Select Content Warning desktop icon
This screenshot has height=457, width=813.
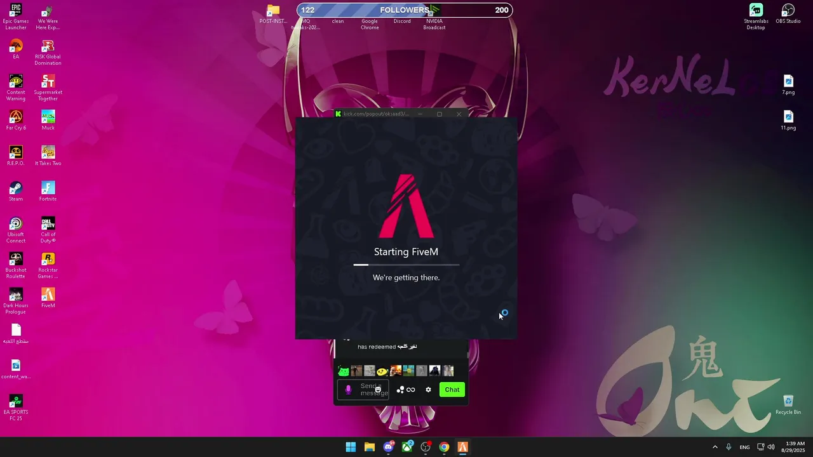click(16, 88)
